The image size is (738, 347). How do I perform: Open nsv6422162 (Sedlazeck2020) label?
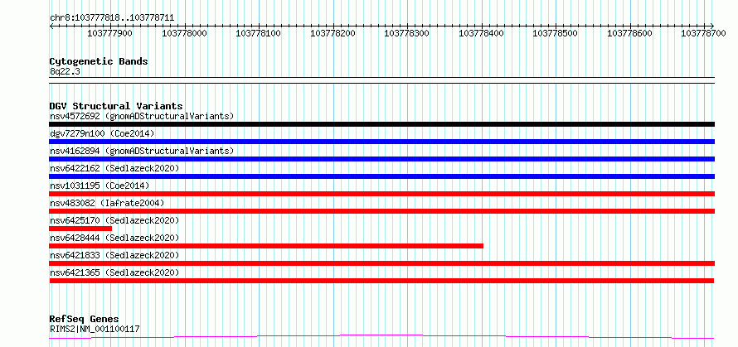point(114,168)
